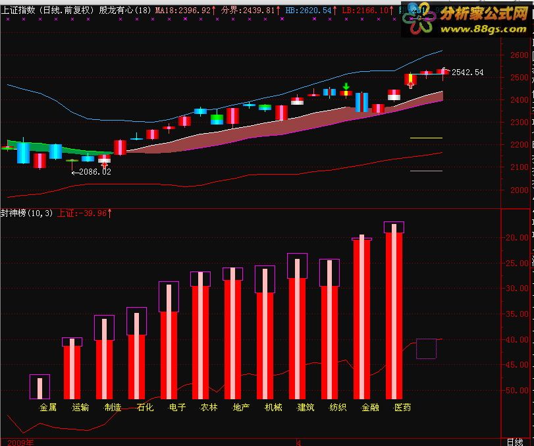Click the 农林 sector label
Screen dimensions: 534x446
coord(209,408)
